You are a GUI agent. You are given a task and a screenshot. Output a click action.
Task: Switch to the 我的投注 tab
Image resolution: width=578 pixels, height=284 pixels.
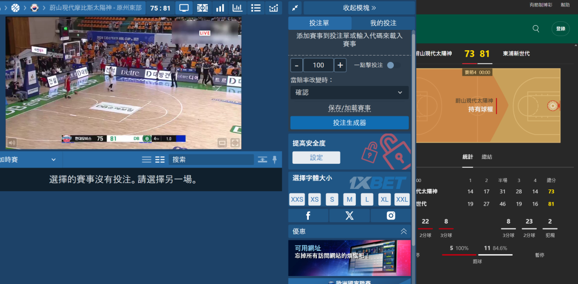tap(383, 23)
